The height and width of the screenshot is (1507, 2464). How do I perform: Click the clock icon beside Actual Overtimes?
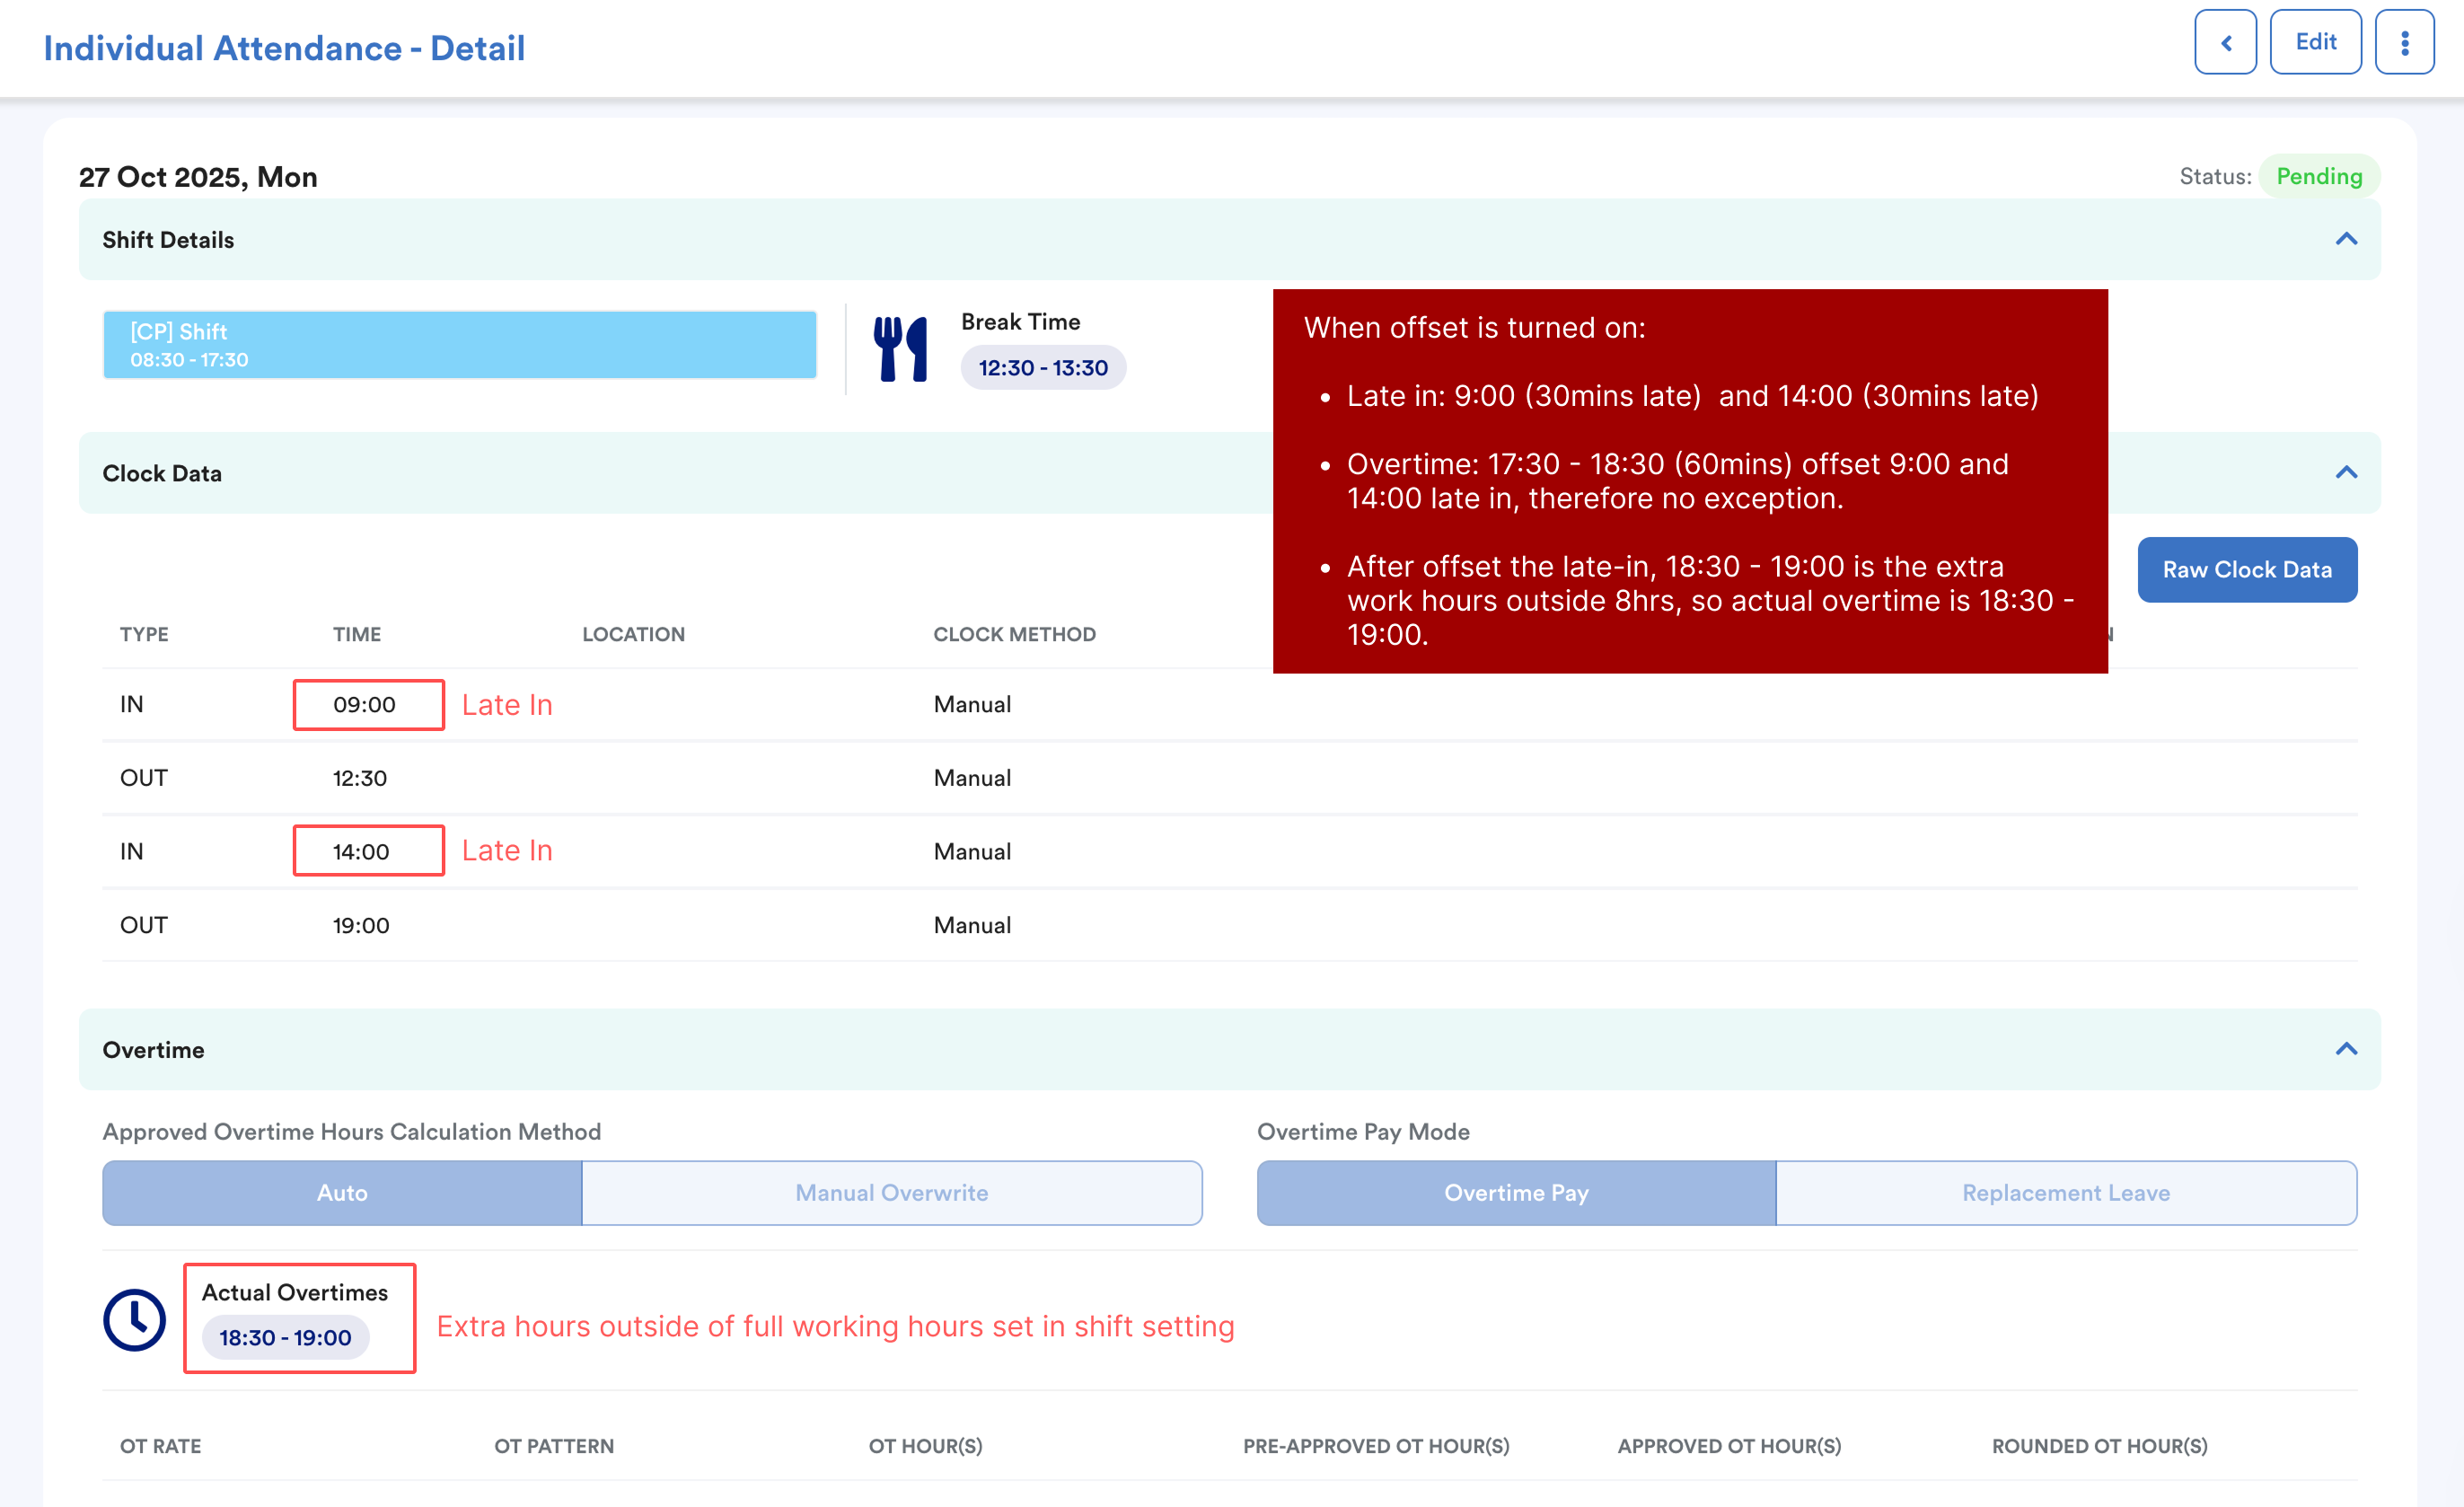134,1319
